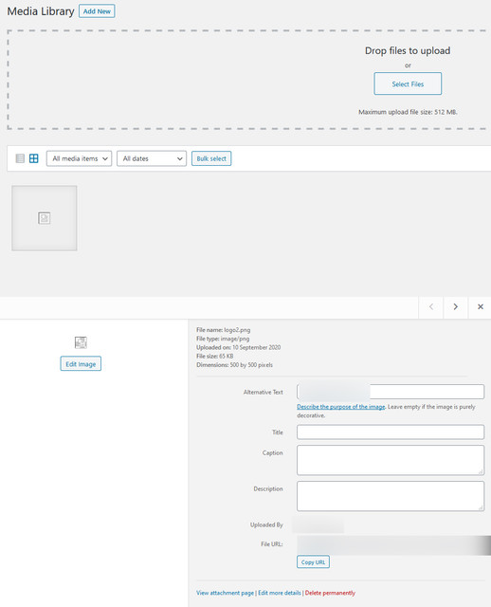Go to previous media item arrow
Image resolution: width=491 pixels, height=607 pixels.
point(431,306)
